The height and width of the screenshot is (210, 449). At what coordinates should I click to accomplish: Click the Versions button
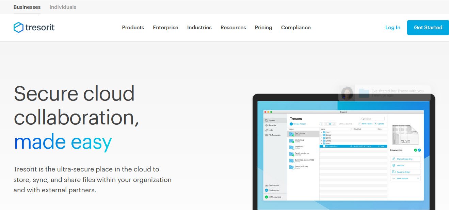click(405, 165)
